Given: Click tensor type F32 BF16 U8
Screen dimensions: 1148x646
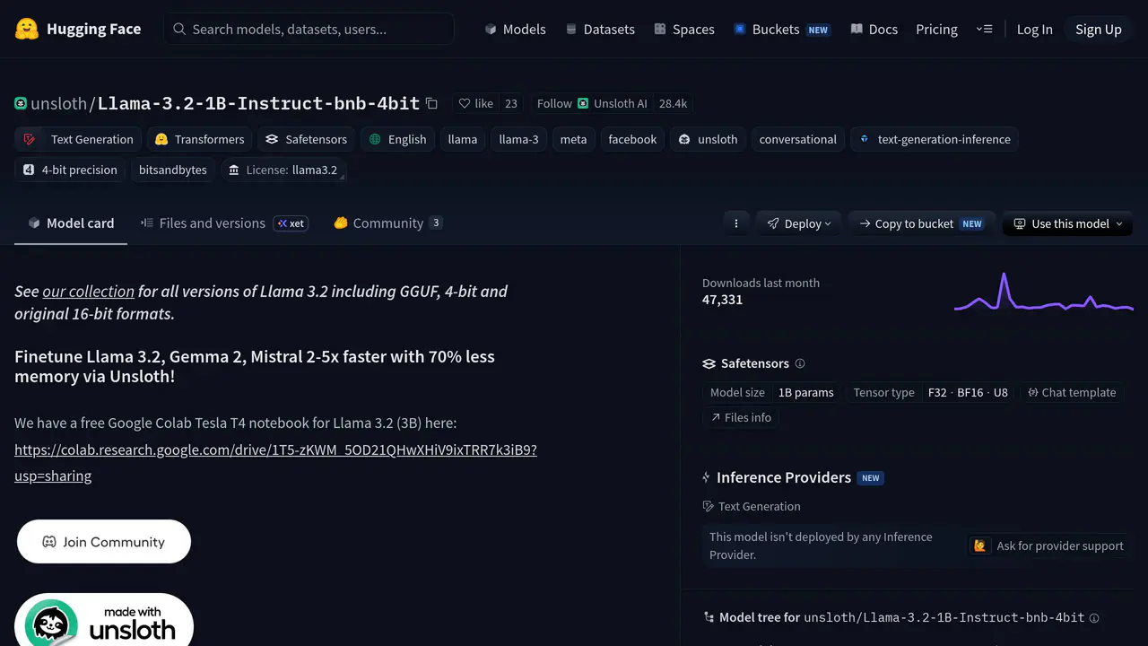Looking at the screenshot, I should click(968, 393).
